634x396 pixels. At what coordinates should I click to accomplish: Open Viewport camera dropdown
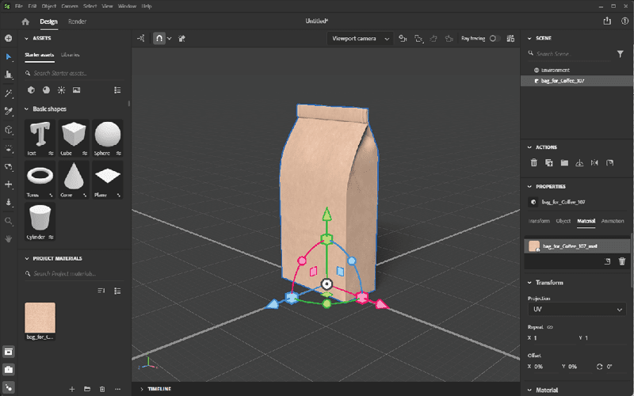[360, 38]
